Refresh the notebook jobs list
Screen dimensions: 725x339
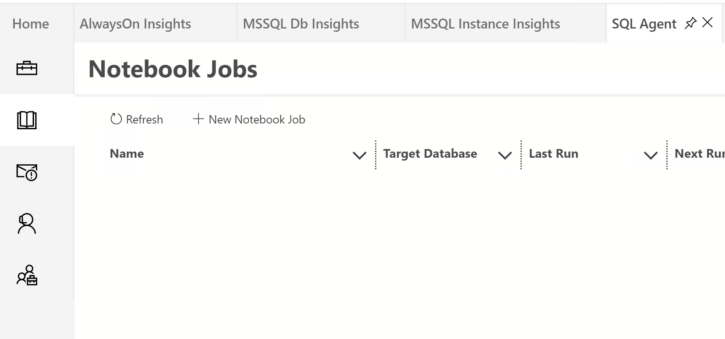tap(137, 119)
